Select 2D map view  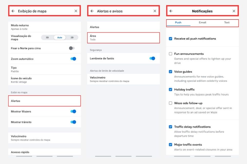click(72, 37)
